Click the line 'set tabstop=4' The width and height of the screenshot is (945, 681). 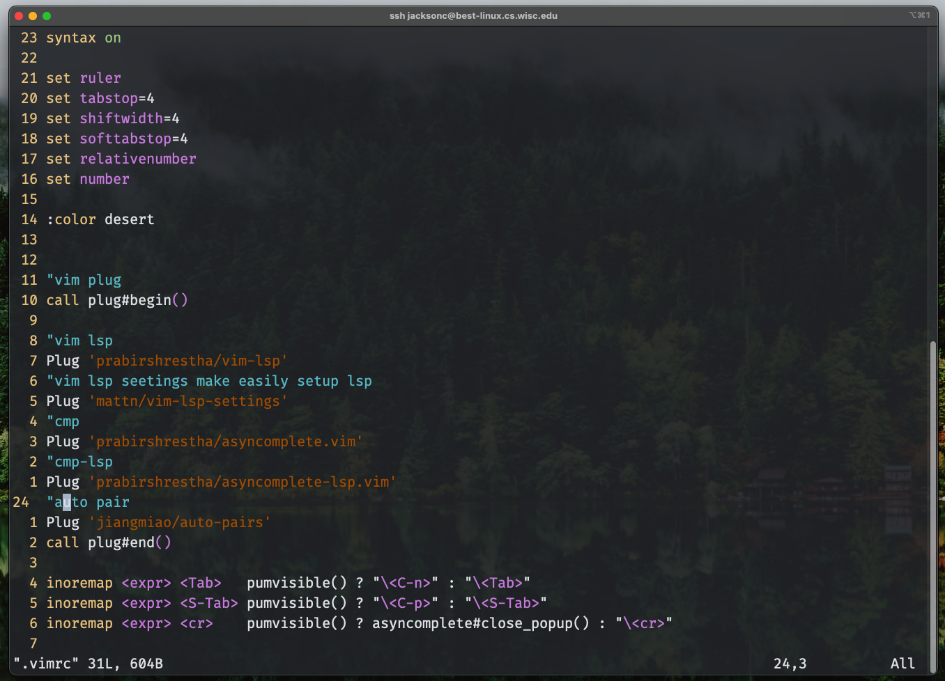(x=100, y=98)
